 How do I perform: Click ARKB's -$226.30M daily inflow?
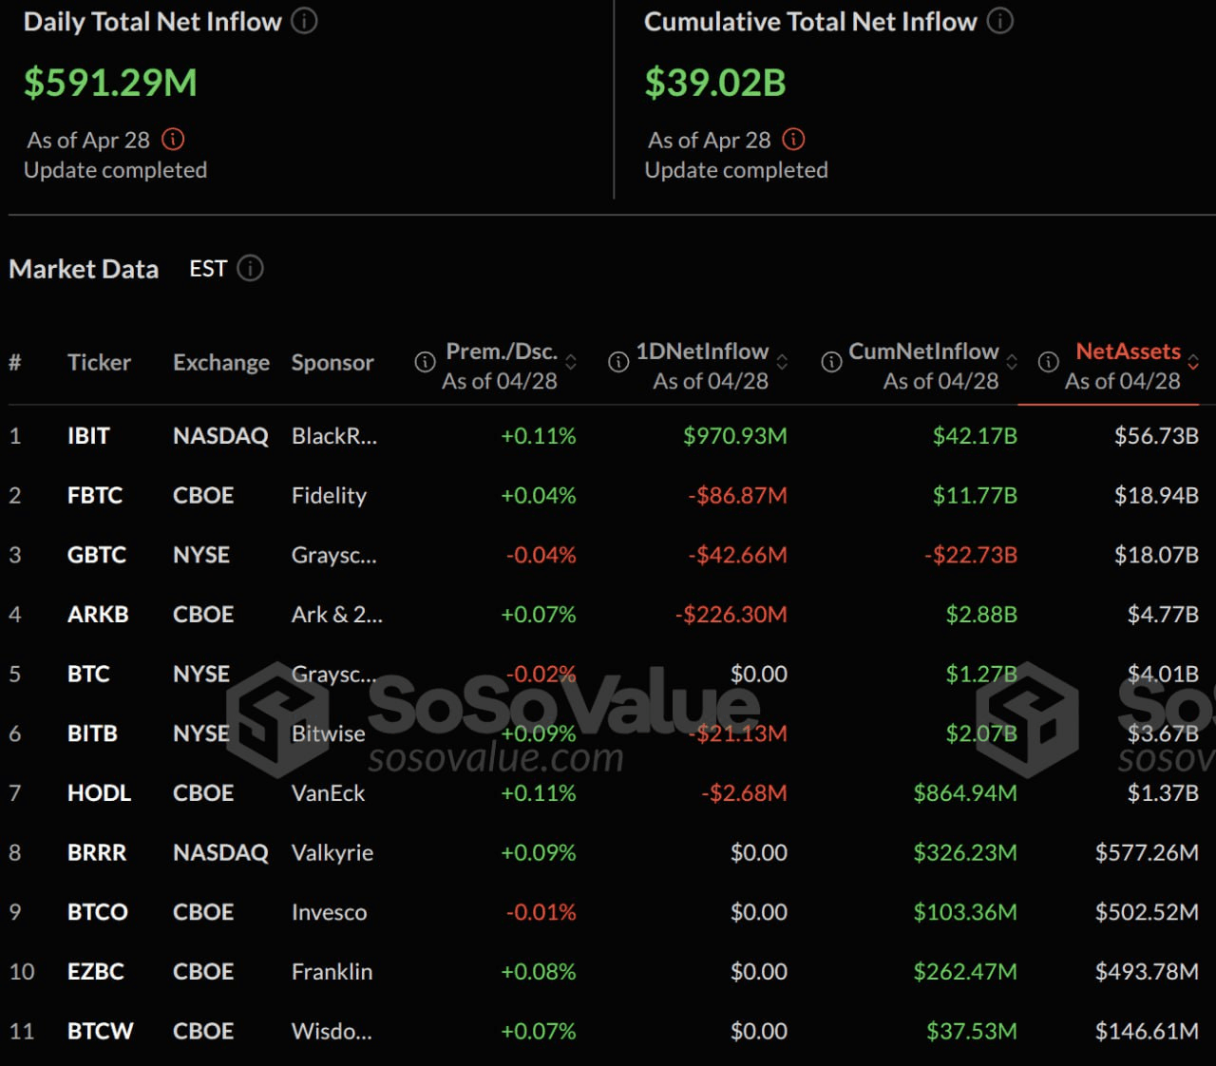click(x=731, y=615)
